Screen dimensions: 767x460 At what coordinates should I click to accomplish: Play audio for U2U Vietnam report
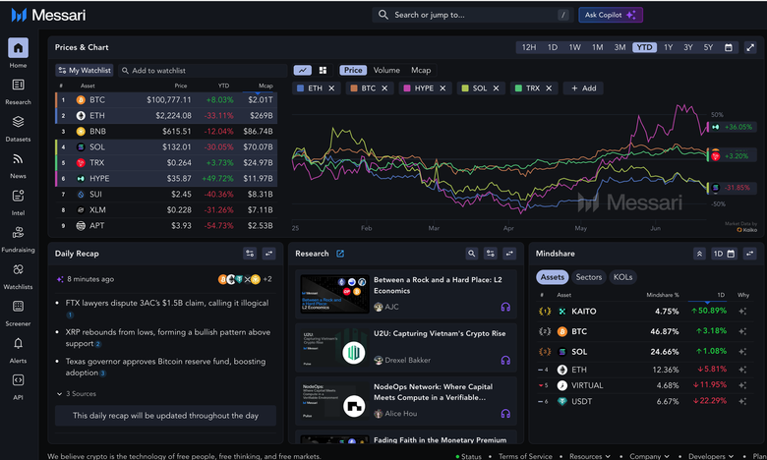(x=505, y=361)
